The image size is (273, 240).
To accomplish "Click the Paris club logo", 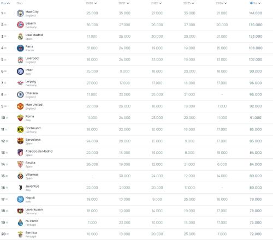I will pyautogui.click(x=20, y=48).
